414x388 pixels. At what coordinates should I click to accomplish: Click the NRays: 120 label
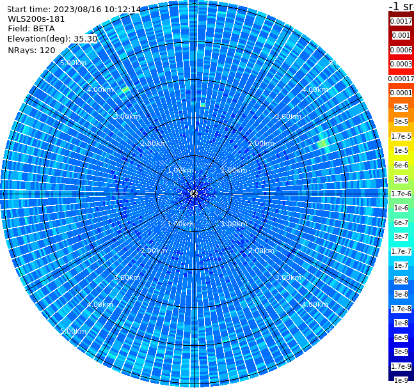(31, 50)
